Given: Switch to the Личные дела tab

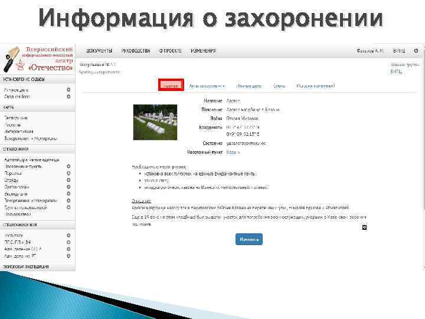Looking at the screenshot, I should [x=249, y=86].
